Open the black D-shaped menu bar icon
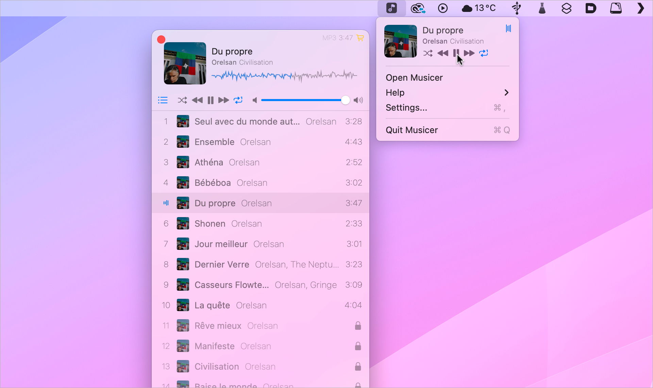This screenshot has width=653, height=388. click(591, 8)
